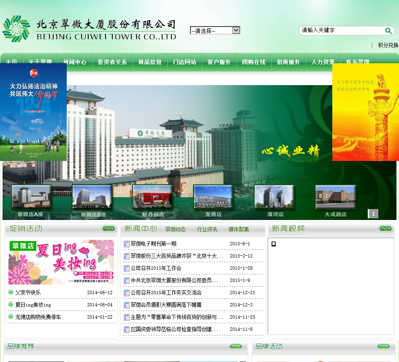
Task: Focus the 请输入关键字 search field
Action: tap(342, 30)
